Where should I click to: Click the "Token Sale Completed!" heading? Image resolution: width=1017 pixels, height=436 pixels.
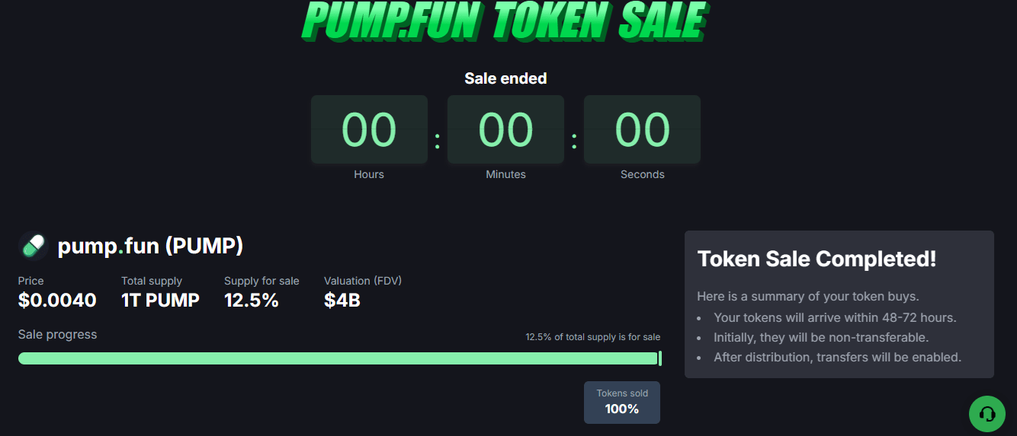click(816, 259)
